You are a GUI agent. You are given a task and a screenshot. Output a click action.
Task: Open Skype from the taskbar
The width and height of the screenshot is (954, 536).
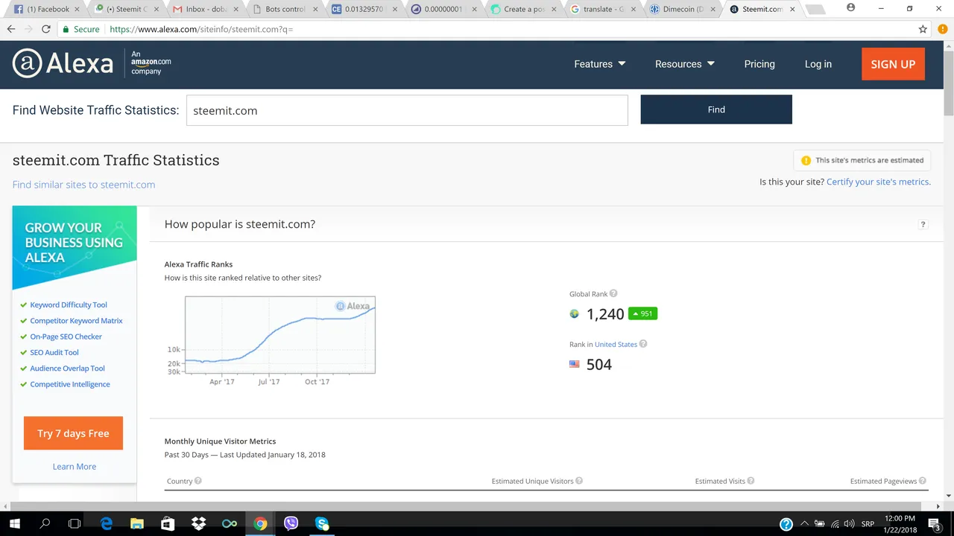[322, 523]
